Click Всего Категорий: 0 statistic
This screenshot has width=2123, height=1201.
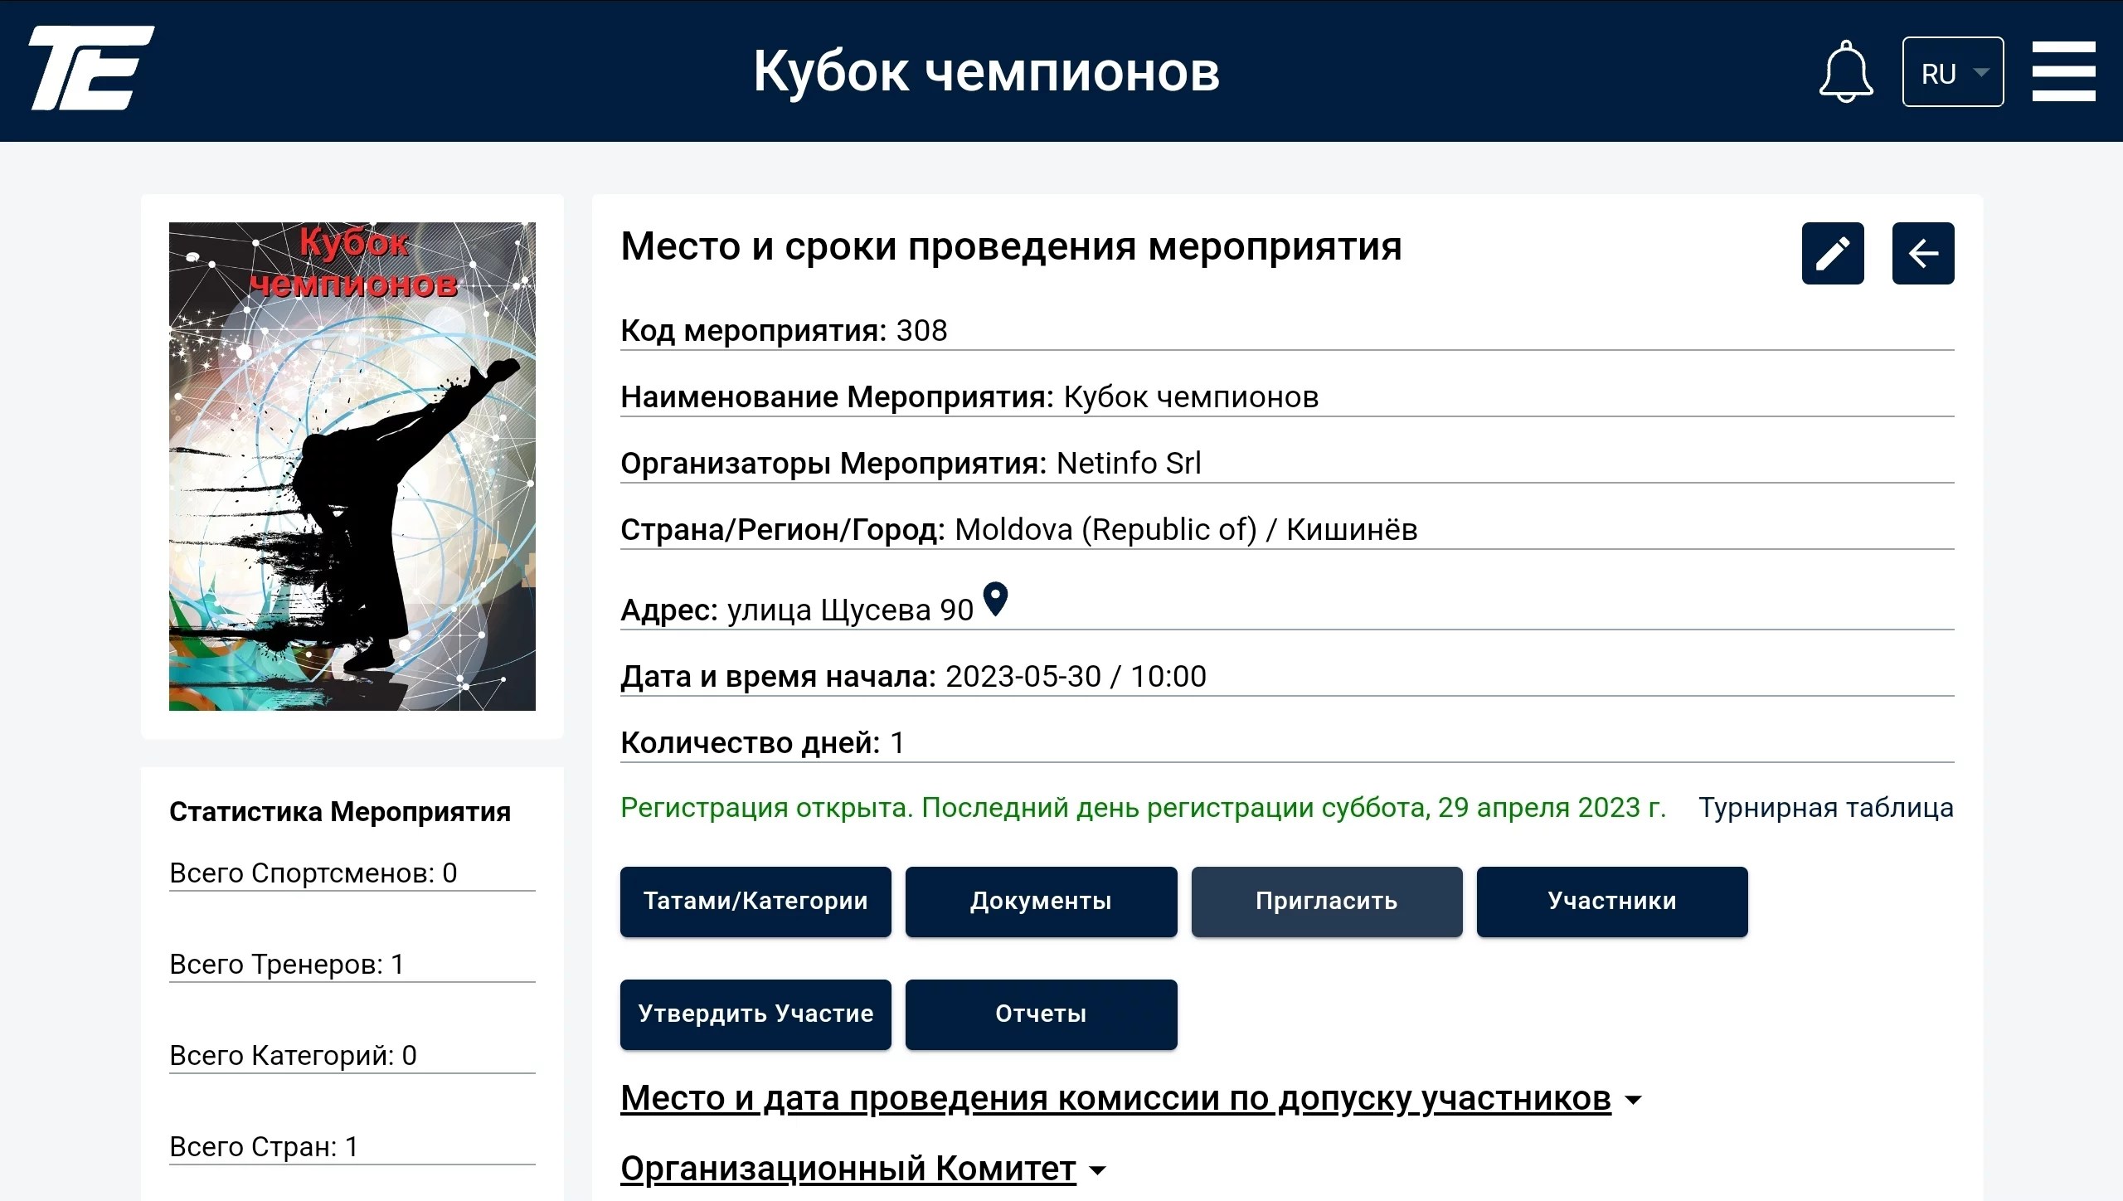click(352, 1056)
